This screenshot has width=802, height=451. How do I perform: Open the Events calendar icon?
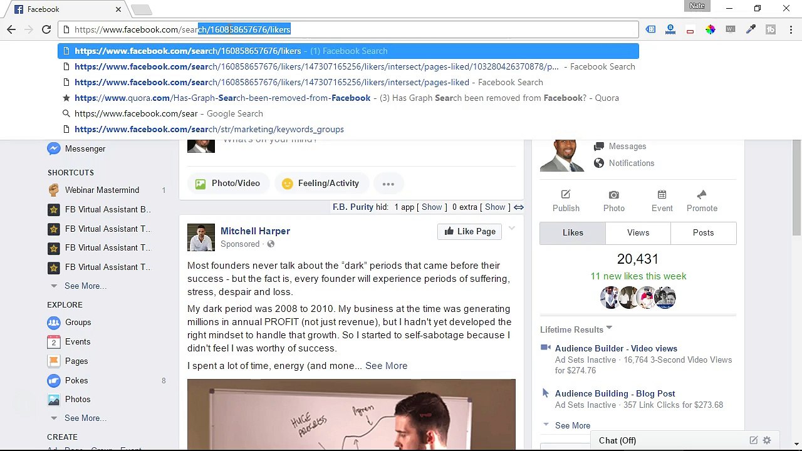[54, 341]
